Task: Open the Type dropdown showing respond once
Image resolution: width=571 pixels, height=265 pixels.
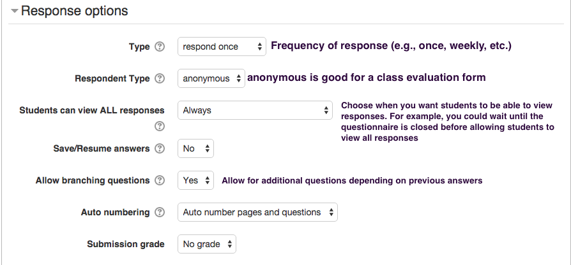Action: pos(222,47)
